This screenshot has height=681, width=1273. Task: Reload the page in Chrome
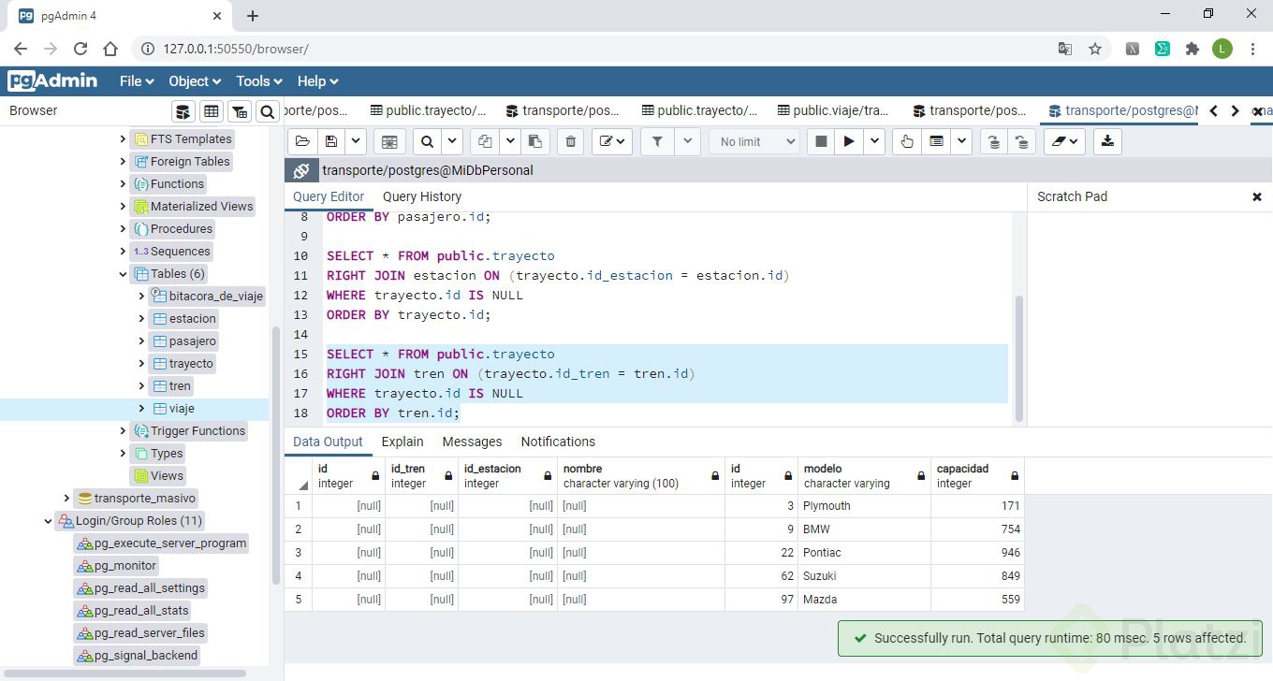point(80,49)
